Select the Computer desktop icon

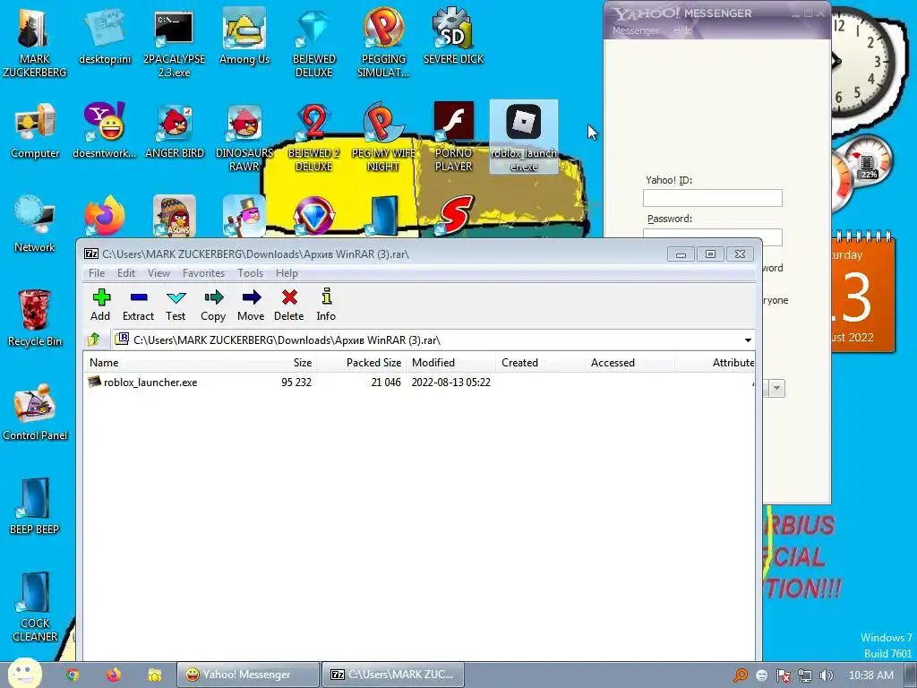click(x=35, y=131)
